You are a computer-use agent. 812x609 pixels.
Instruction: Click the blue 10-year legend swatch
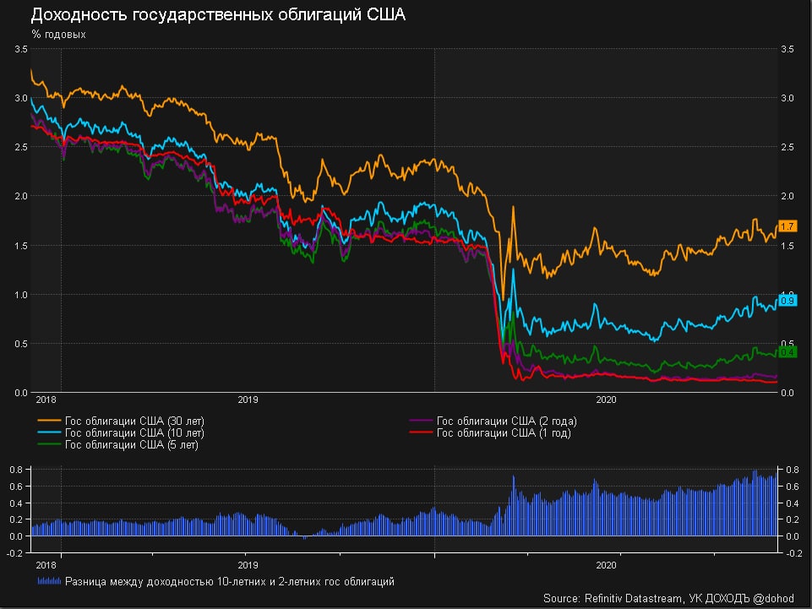[x=49, y=432]
